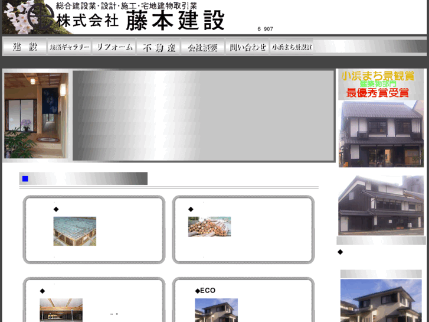Image resolution: width=429 pixels, height=322 pixels.
Task: Open the rebar foundation photo thumbnail
Action: click(75, 231)
